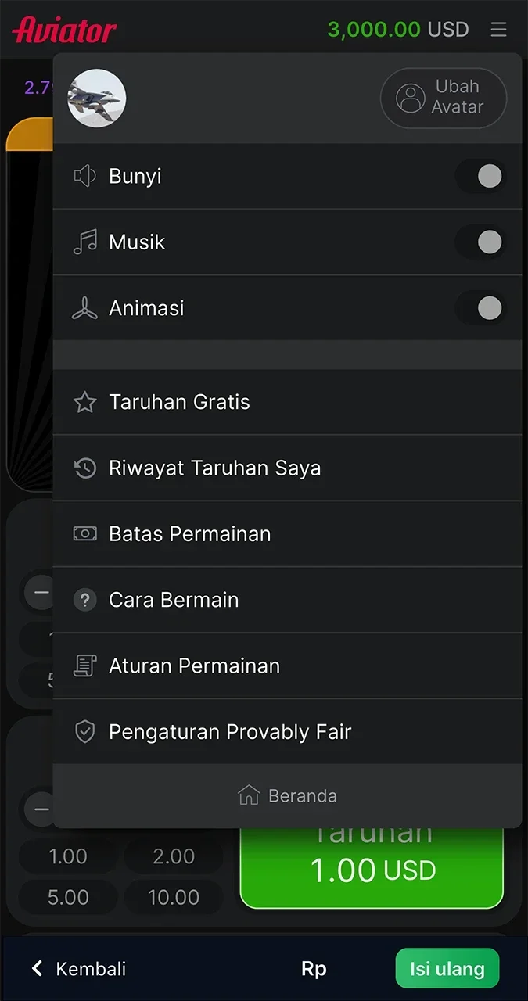Click the speaker icon beside Bunyi

(84, 176)
